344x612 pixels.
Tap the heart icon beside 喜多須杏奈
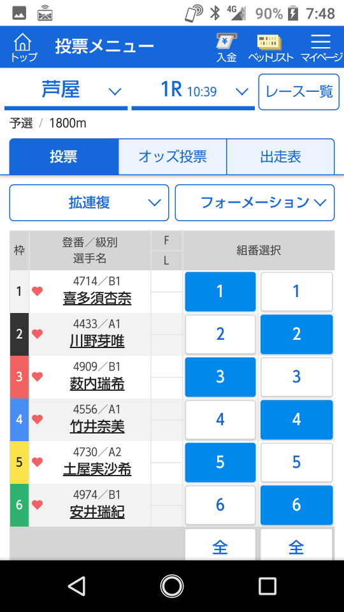coord(37,291)
